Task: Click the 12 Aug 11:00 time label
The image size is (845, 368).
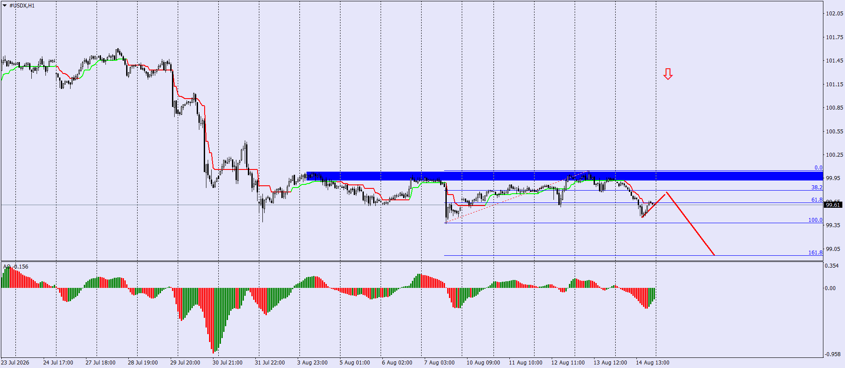Action: 568,363
